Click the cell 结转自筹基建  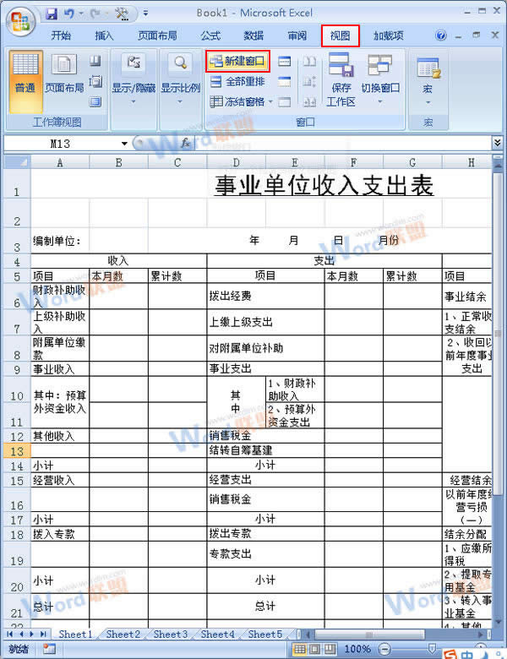coord(265,450)
